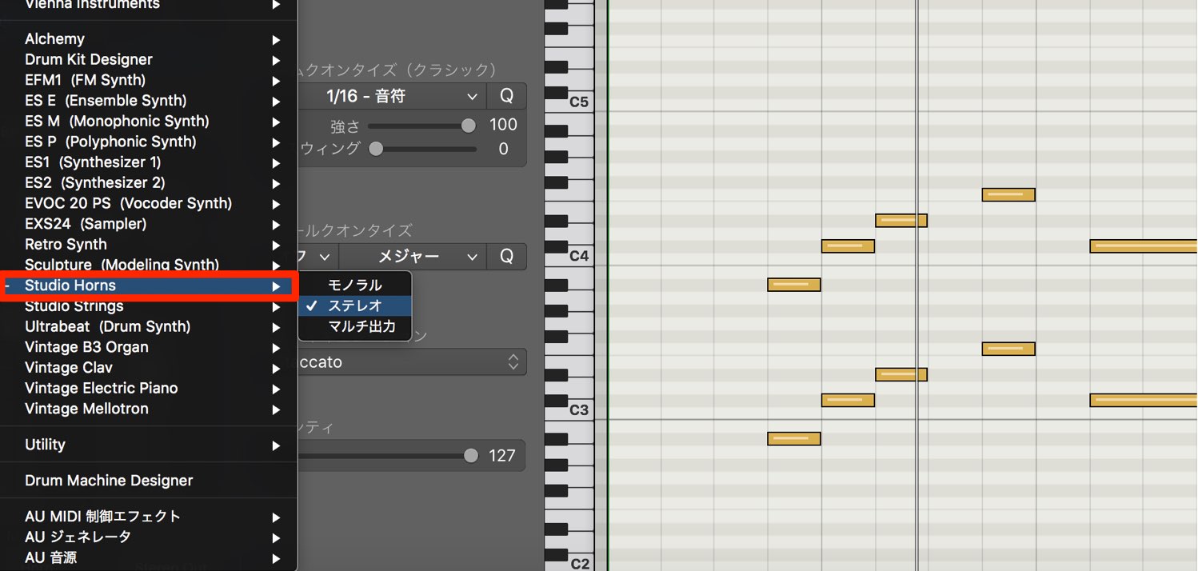Open the scale root note dropdown
Screen dimensions: 1198x571
point(317,257)
